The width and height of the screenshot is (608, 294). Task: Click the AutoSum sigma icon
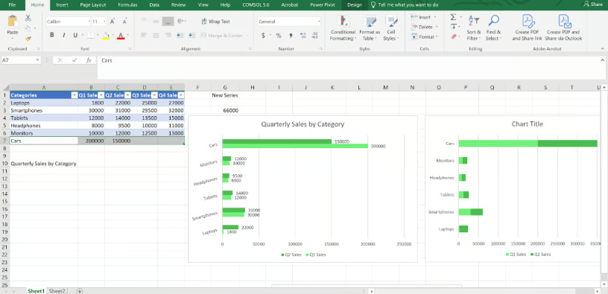pos(453,17)
